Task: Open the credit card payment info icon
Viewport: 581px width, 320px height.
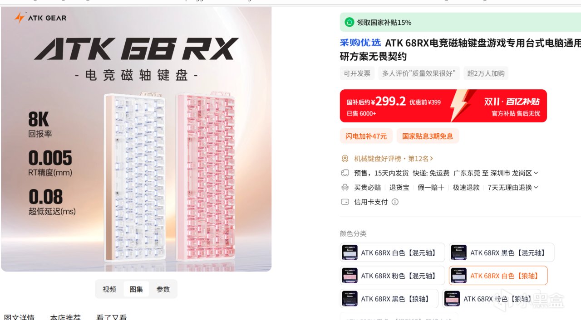Action: [x=395, y=202]
